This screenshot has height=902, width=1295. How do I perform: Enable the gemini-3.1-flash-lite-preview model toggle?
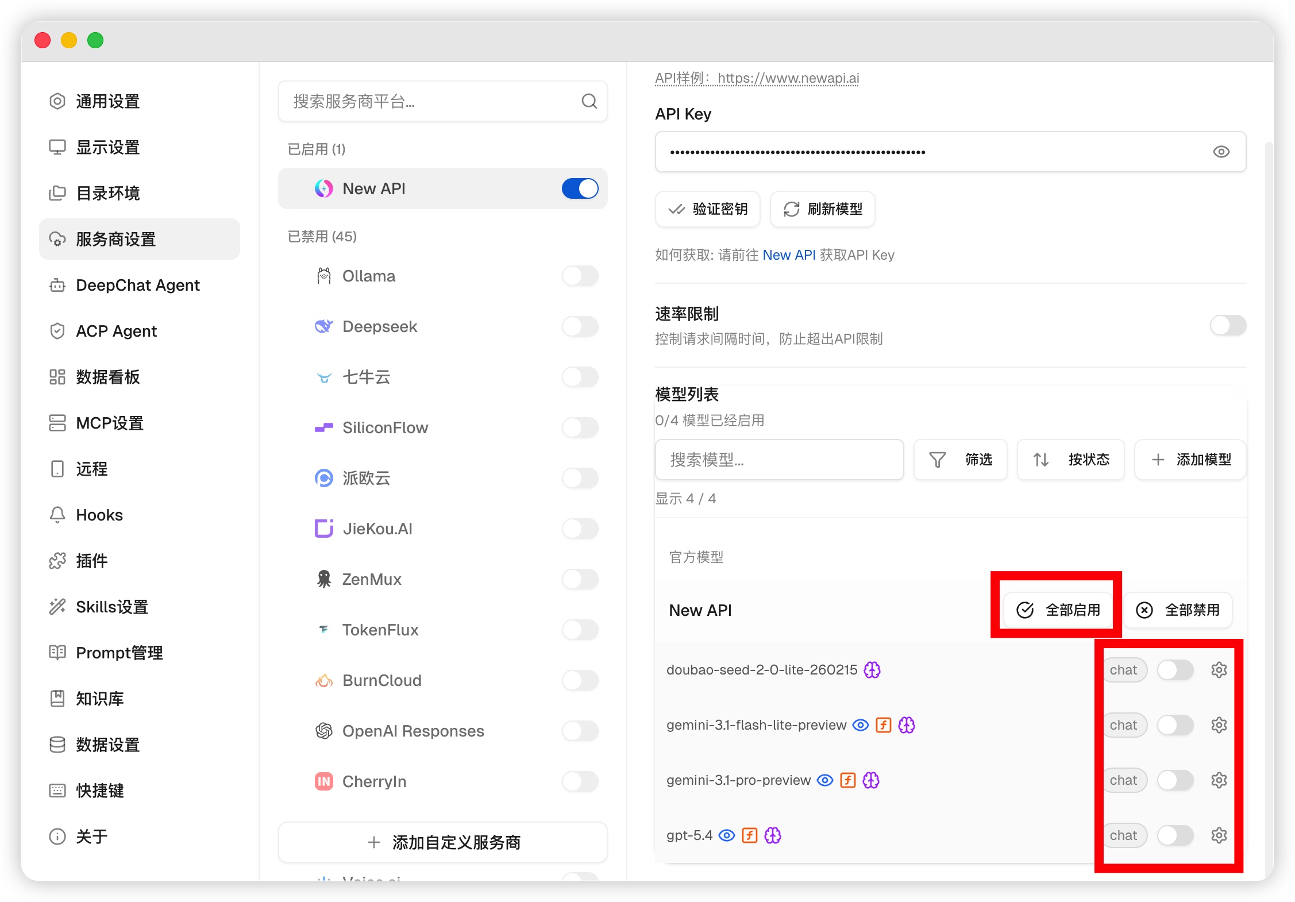[1175, 725]
